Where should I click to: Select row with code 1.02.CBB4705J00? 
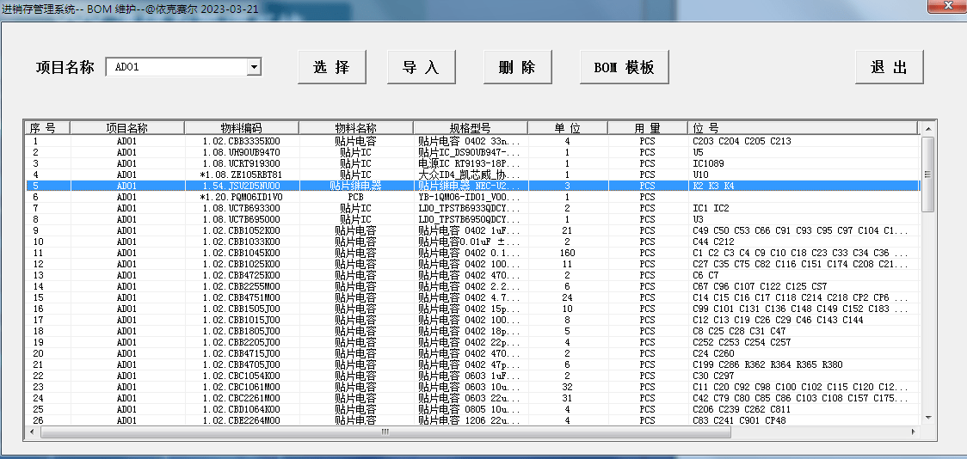[x=472, y=364]
